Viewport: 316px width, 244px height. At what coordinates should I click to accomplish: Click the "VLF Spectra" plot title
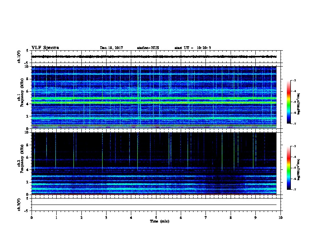click(45, 47)
